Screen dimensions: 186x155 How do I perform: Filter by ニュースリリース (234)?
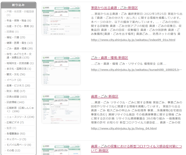pos(20,117)
